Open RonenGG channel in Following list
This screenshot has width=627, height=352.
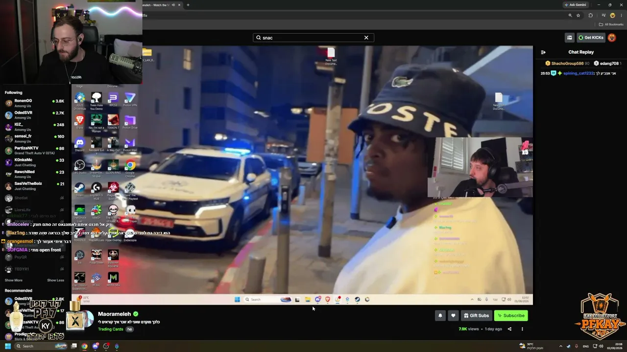pos(35,103)
